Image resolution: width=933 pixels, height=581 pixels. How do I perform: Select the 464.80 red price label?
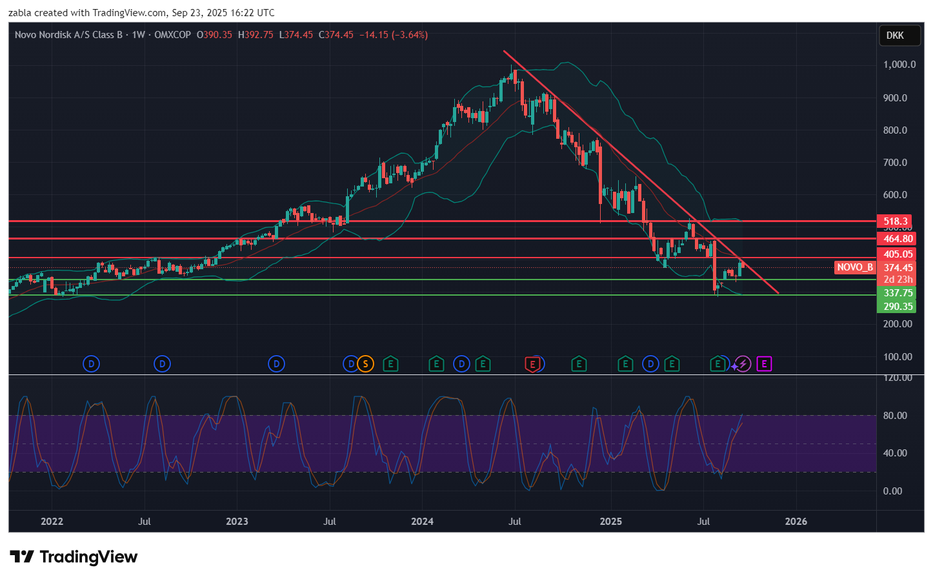[x=897, y=239]
